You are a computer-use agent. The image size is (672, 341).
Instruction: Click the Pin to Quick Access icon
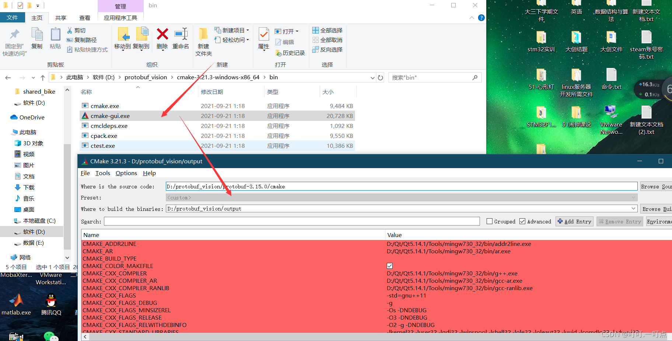(x=15, y=35)
